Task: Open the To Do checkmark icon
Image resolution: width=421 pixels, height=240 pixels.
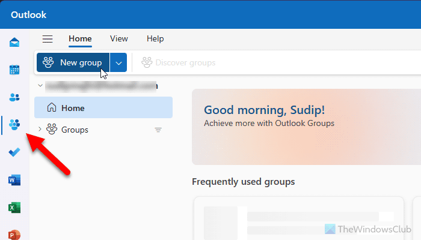Action: click(14, 152)
